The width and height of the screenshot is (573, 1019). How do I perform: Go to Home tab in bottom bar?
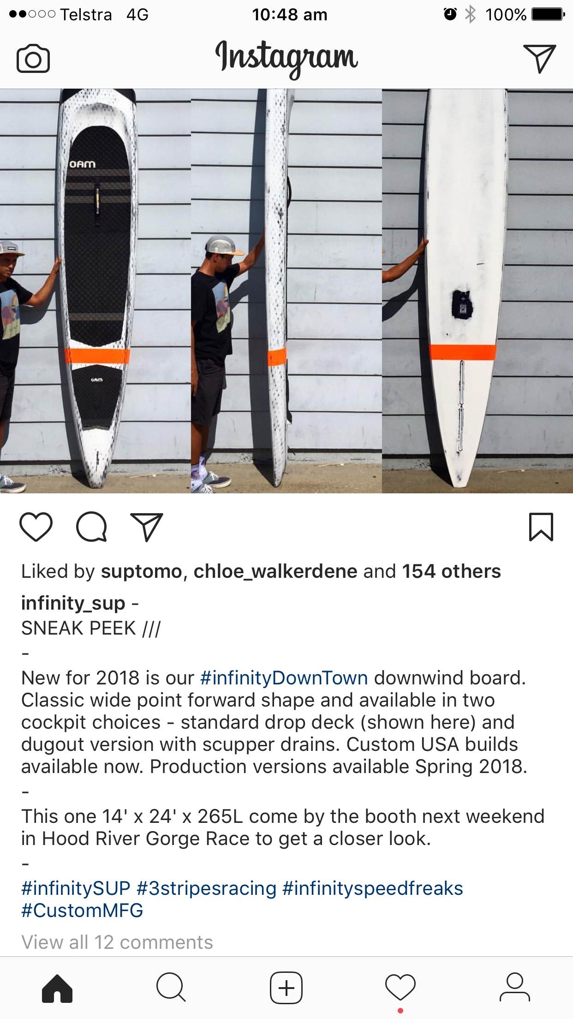57,988
